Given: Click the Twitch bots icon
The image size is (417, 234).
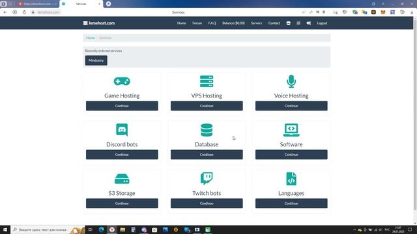Looking at the screenshot, I should point(207,178).
